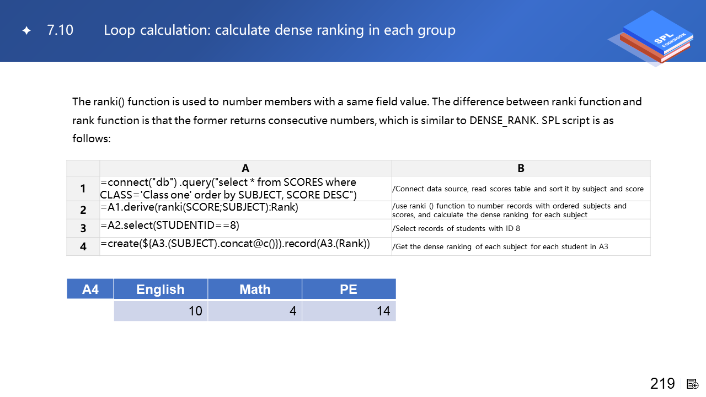Click row number 3 in script table
The height and width of the screenshot is (397, 706).
point(83,228)
